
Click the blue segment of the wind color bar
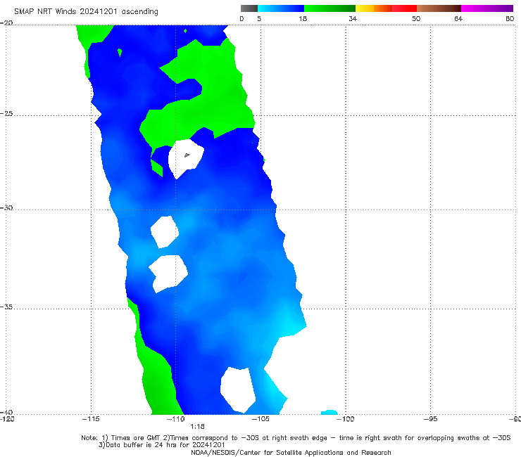coord(281,8)
